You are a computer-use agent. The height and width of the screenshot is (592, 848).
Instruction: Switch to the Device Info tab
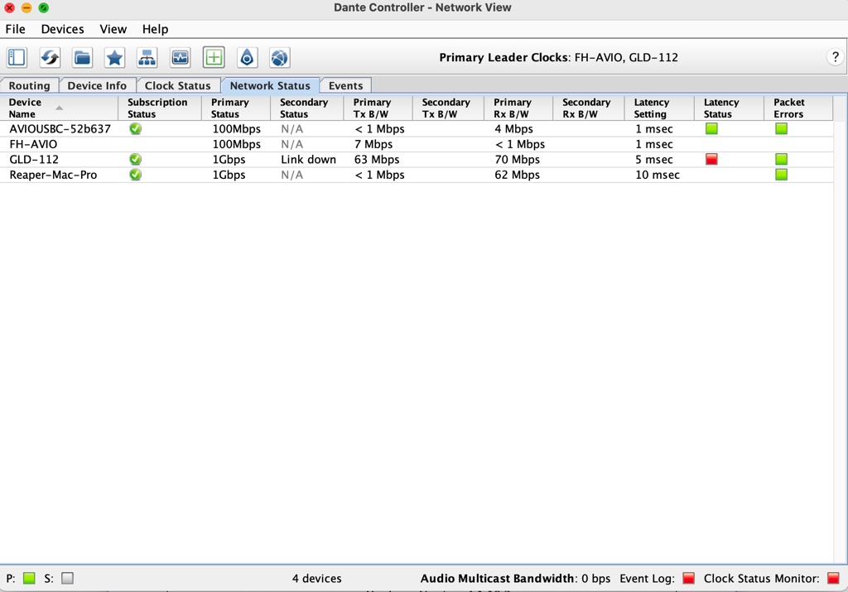(97, 85)
